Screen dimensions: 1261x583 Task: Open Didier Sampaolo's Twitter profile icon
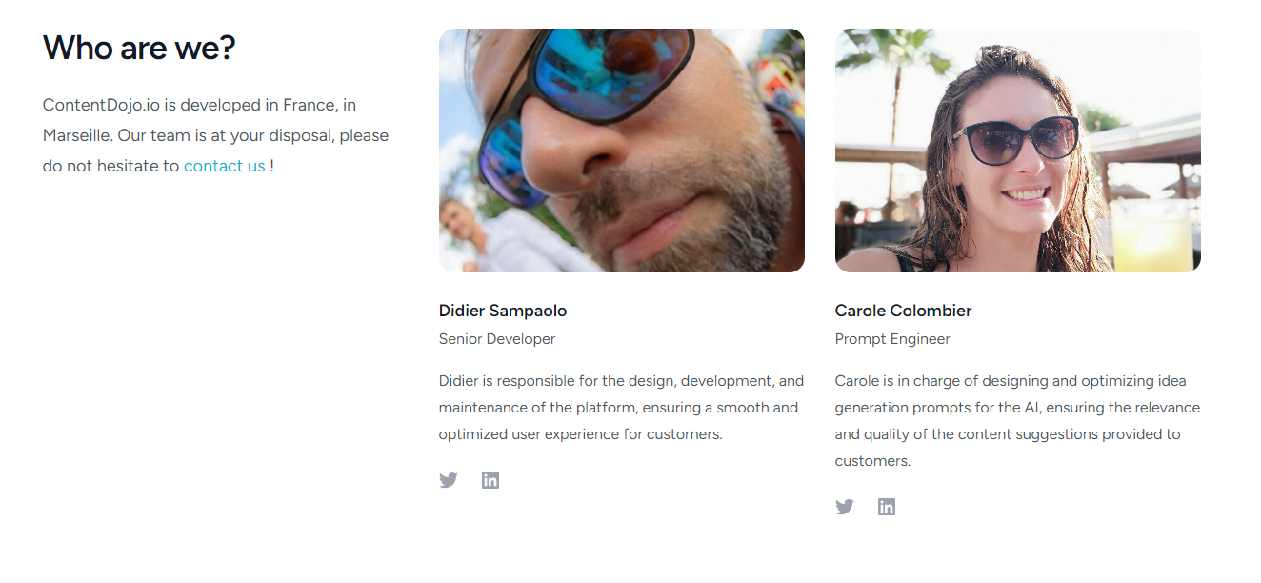click(x=449, y=480)
